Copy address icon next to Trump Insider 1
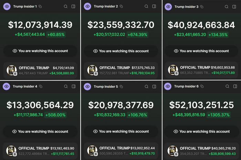 click(x=40, y=7)
